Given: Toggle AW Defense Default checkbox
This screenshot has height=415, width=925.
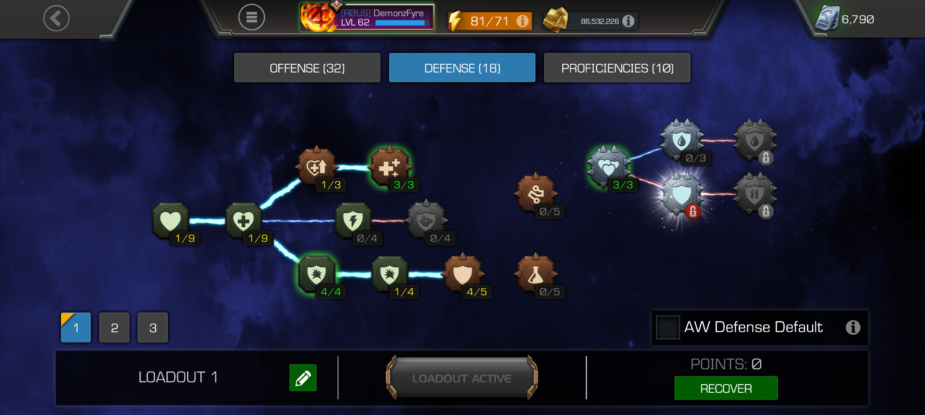Looking at the screenshot, I should point(668,327).
